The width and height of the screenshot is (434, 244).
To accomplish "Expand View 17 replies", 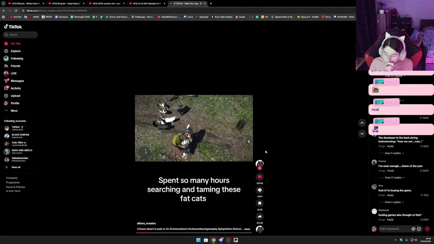I will (x=395, y=178).
